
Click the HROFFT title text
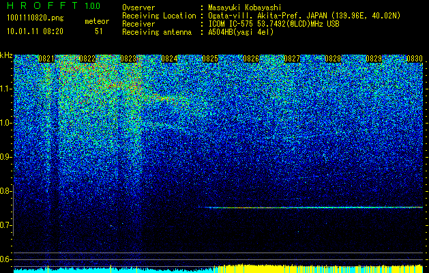[x=43, y=5]
